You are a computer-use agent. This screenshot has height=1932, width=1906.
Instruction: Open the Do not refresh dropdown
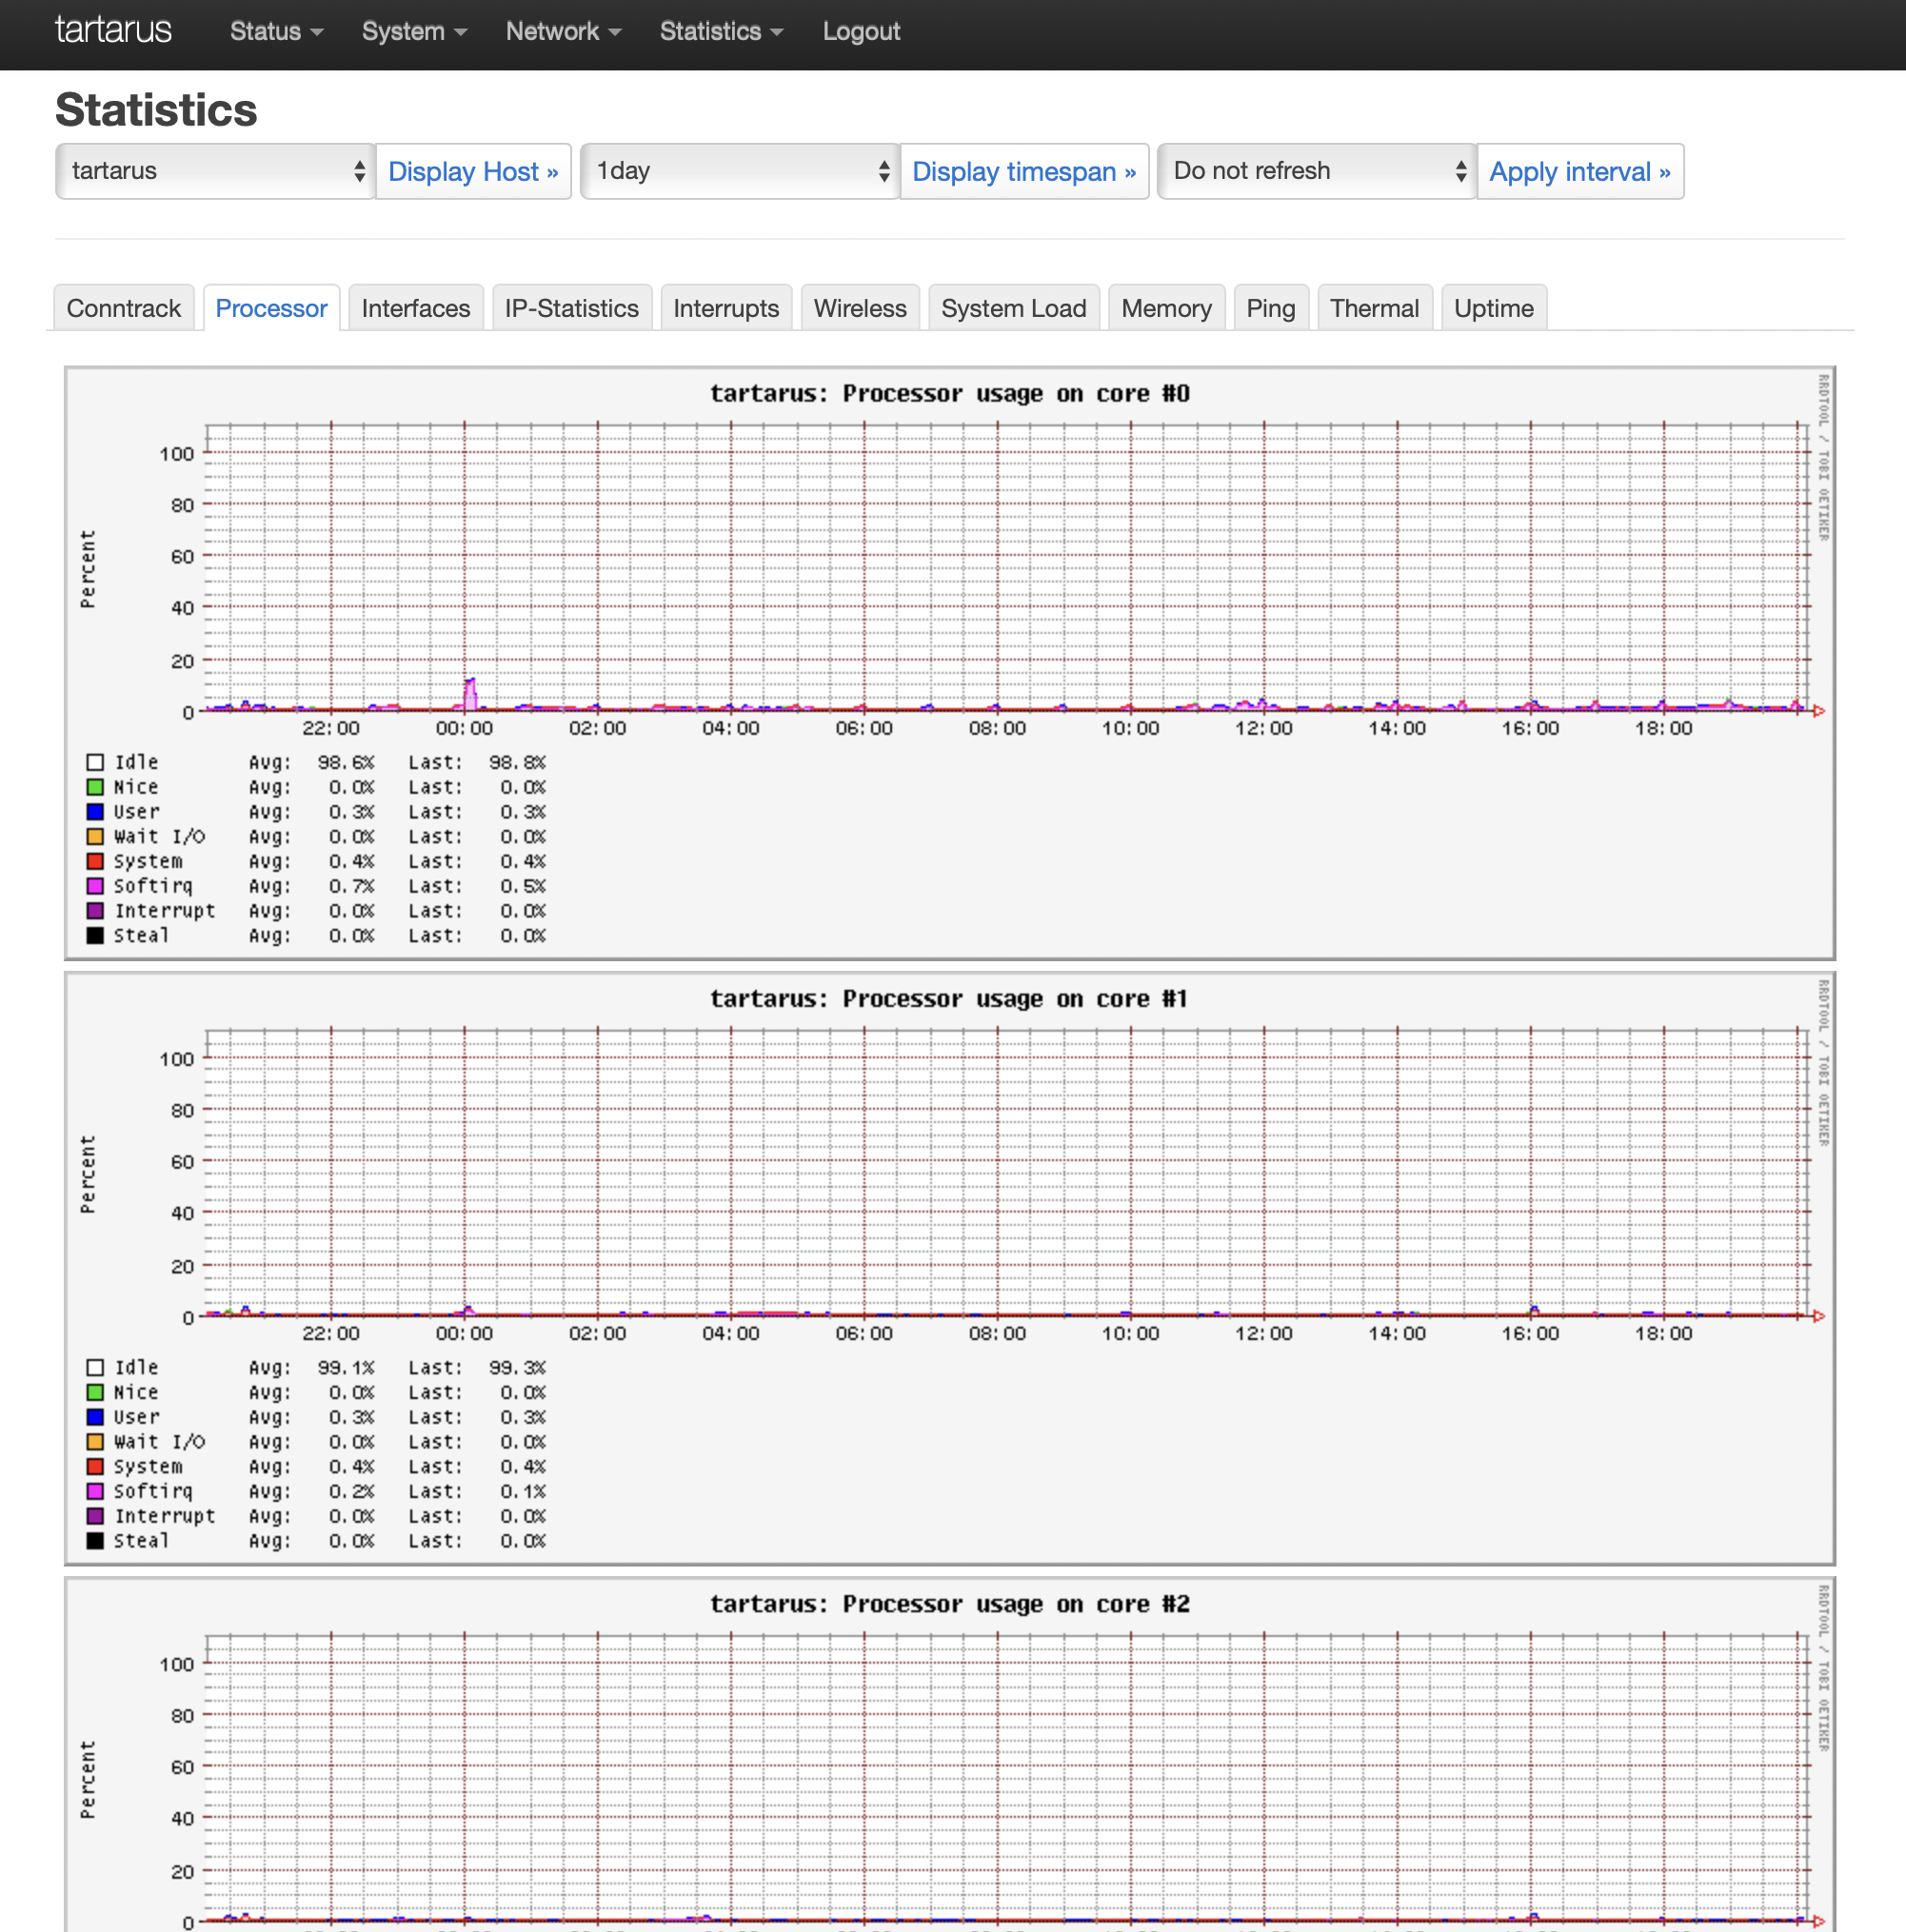tap(1317, 171)
